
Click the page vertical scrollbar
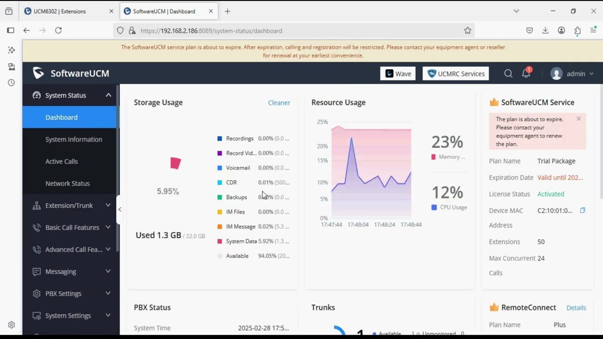pos(601,141)
